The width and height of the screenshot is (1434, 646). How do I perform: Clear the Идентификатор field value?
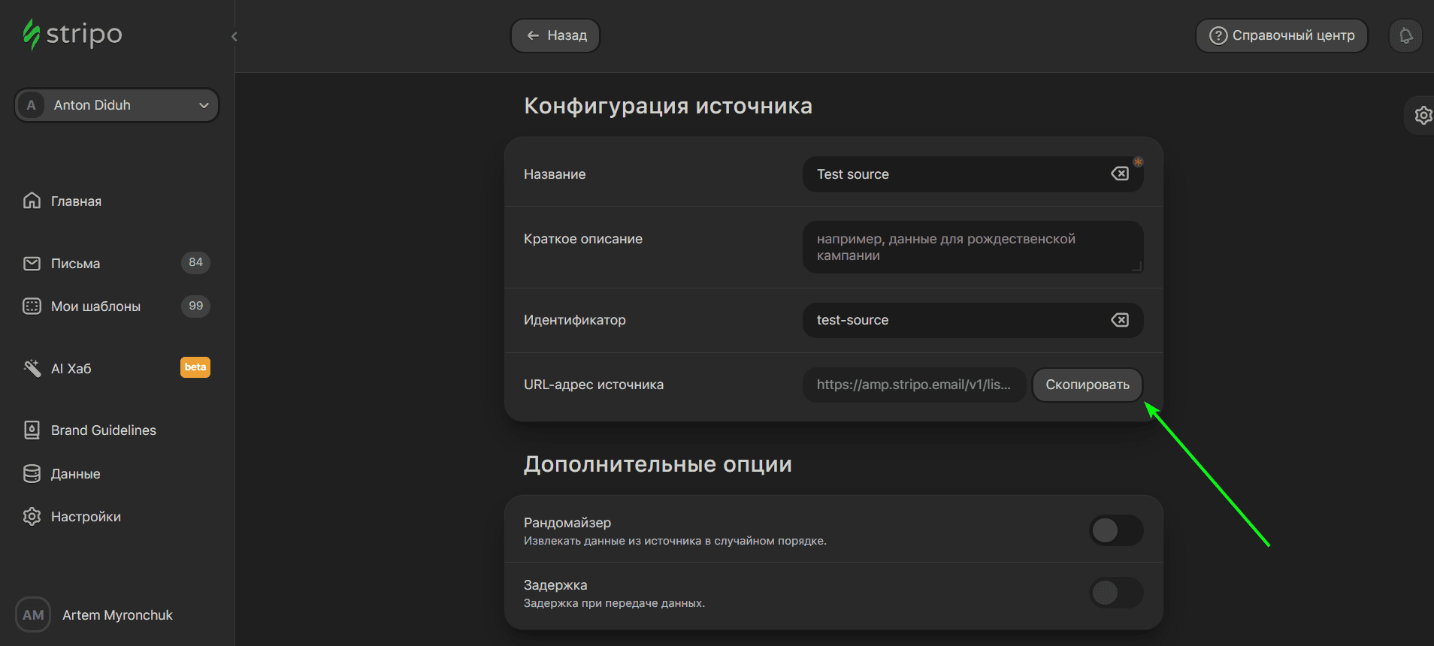[1119, 320]
